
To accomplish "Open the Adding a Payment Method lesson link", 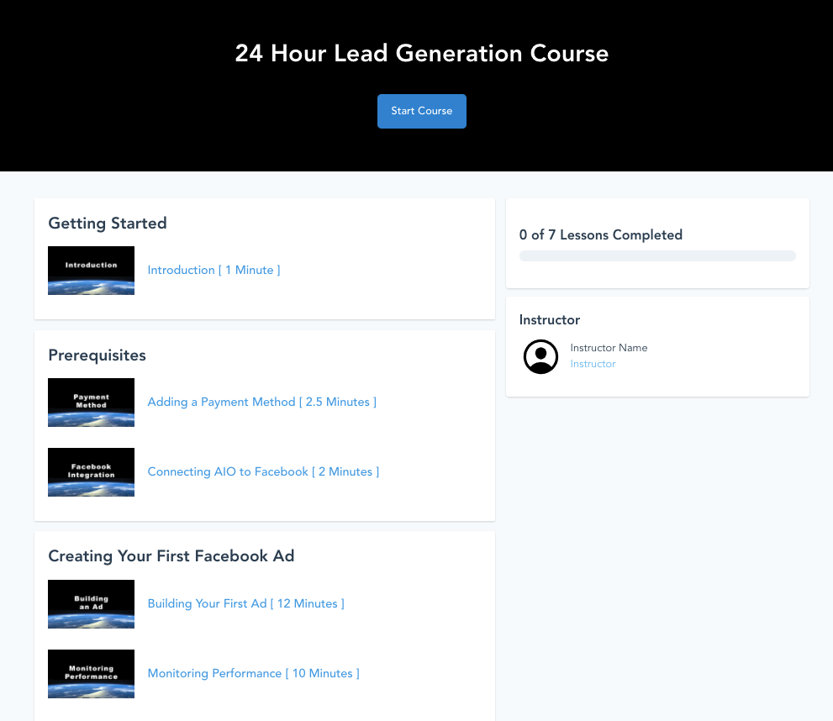I will tap(262, 402).
